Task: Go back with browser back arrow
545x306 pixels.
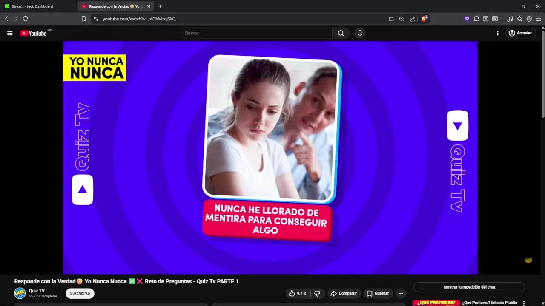Action: pyautogui.click(x=6, y=19)
